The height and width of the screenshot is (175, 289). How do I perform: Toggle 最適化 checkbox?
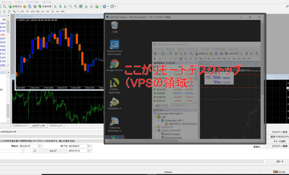coord(262,147)
